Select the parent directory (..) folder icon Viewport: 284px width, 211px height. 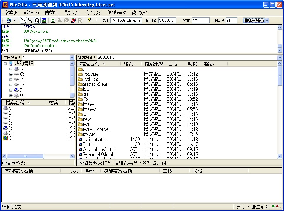pos(80,69)
